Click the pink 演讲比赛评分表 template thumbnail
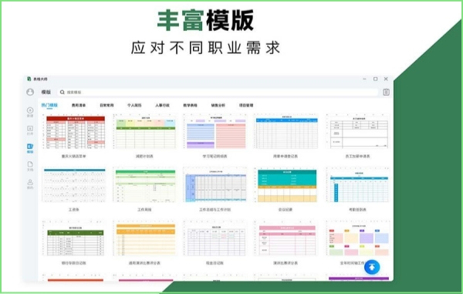463x294 pixels. pos(286,238)
